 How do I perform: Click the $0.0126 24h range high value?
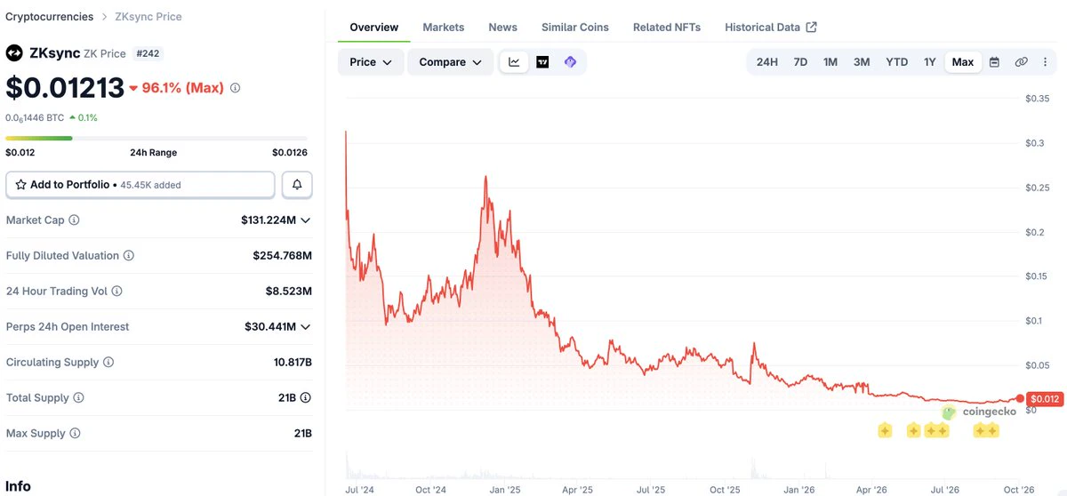pos(290,152)
